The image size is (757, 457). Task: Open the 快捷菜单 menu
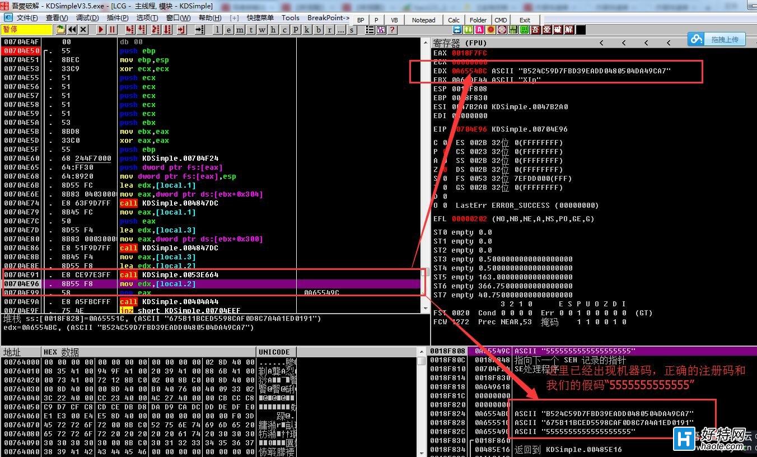coord(260,18)
